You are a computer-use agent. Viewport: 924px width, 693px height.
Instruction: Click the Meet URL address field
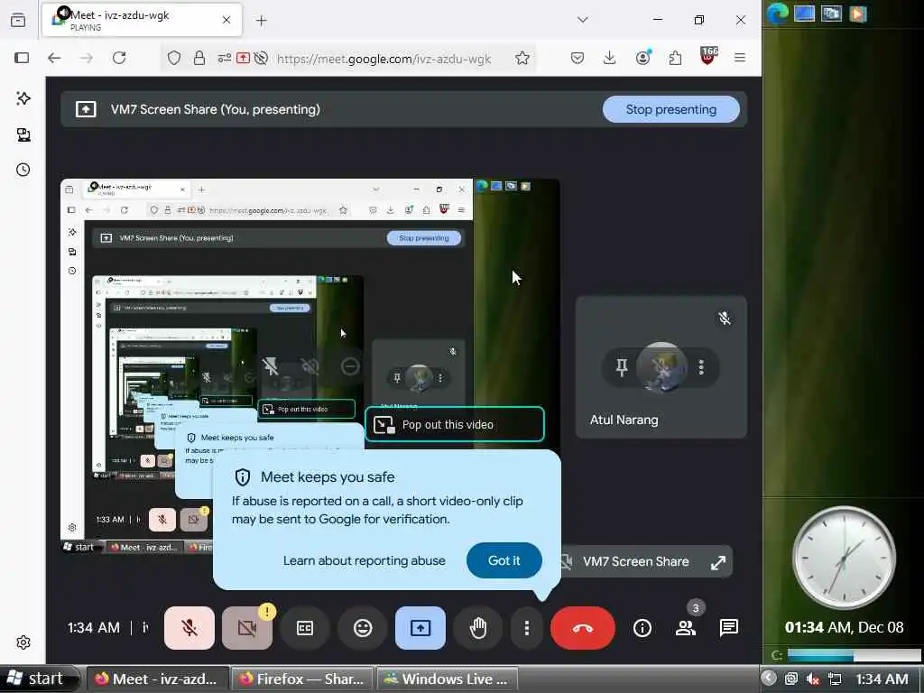coord(383,59)
